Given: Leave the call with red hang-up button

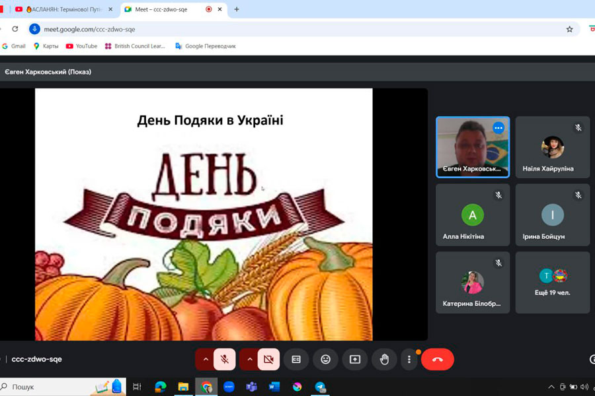Looking at the screenshot, I should (438, 359).
